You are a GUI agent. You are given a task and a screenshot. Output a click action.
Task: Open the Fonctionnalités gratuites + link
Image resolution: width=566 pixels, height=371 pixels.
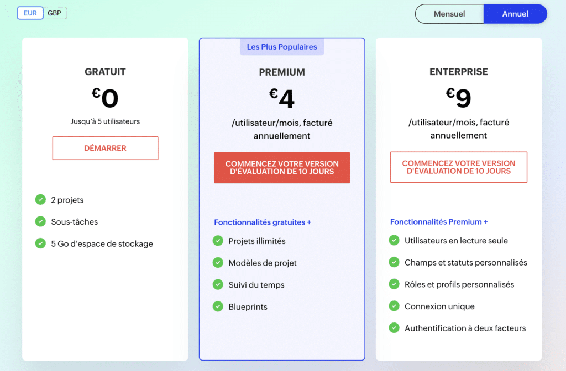coord(263,222)
